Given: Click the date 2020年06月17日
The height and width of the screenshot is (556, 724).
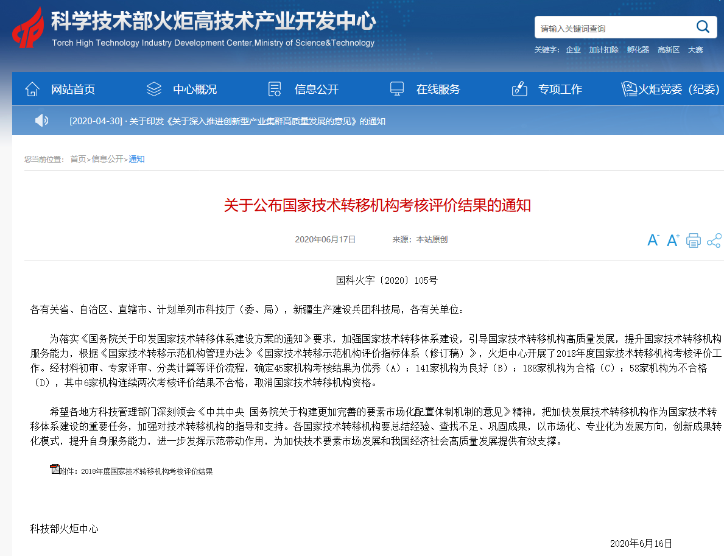Looking at the screenshot, I should pos(325,239).
